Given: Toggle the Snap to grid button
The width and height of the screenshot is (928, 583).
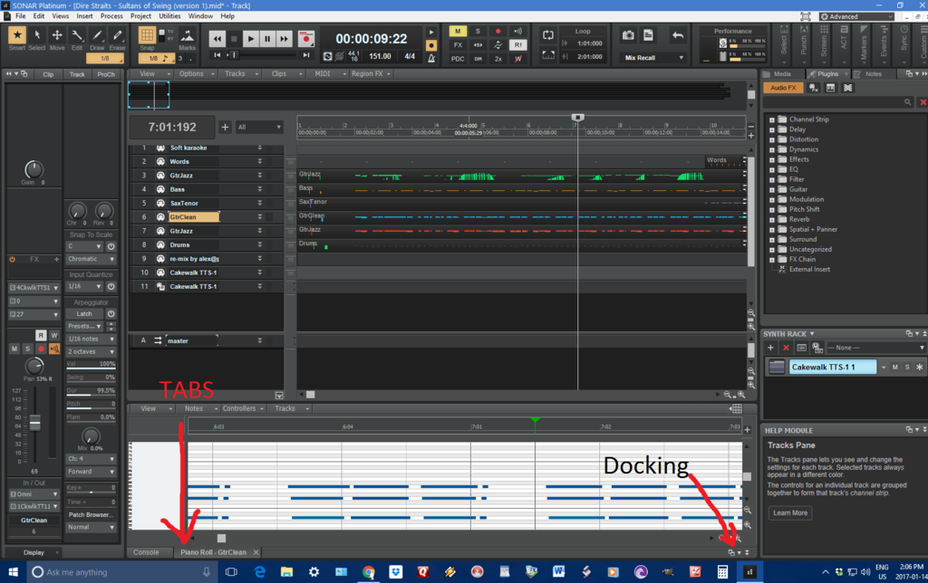Looking at the screenshot, I should click(147, 35).
